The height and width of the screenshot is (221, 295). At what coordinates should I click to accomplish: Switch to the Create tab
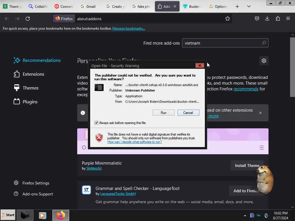pos(116,6)
